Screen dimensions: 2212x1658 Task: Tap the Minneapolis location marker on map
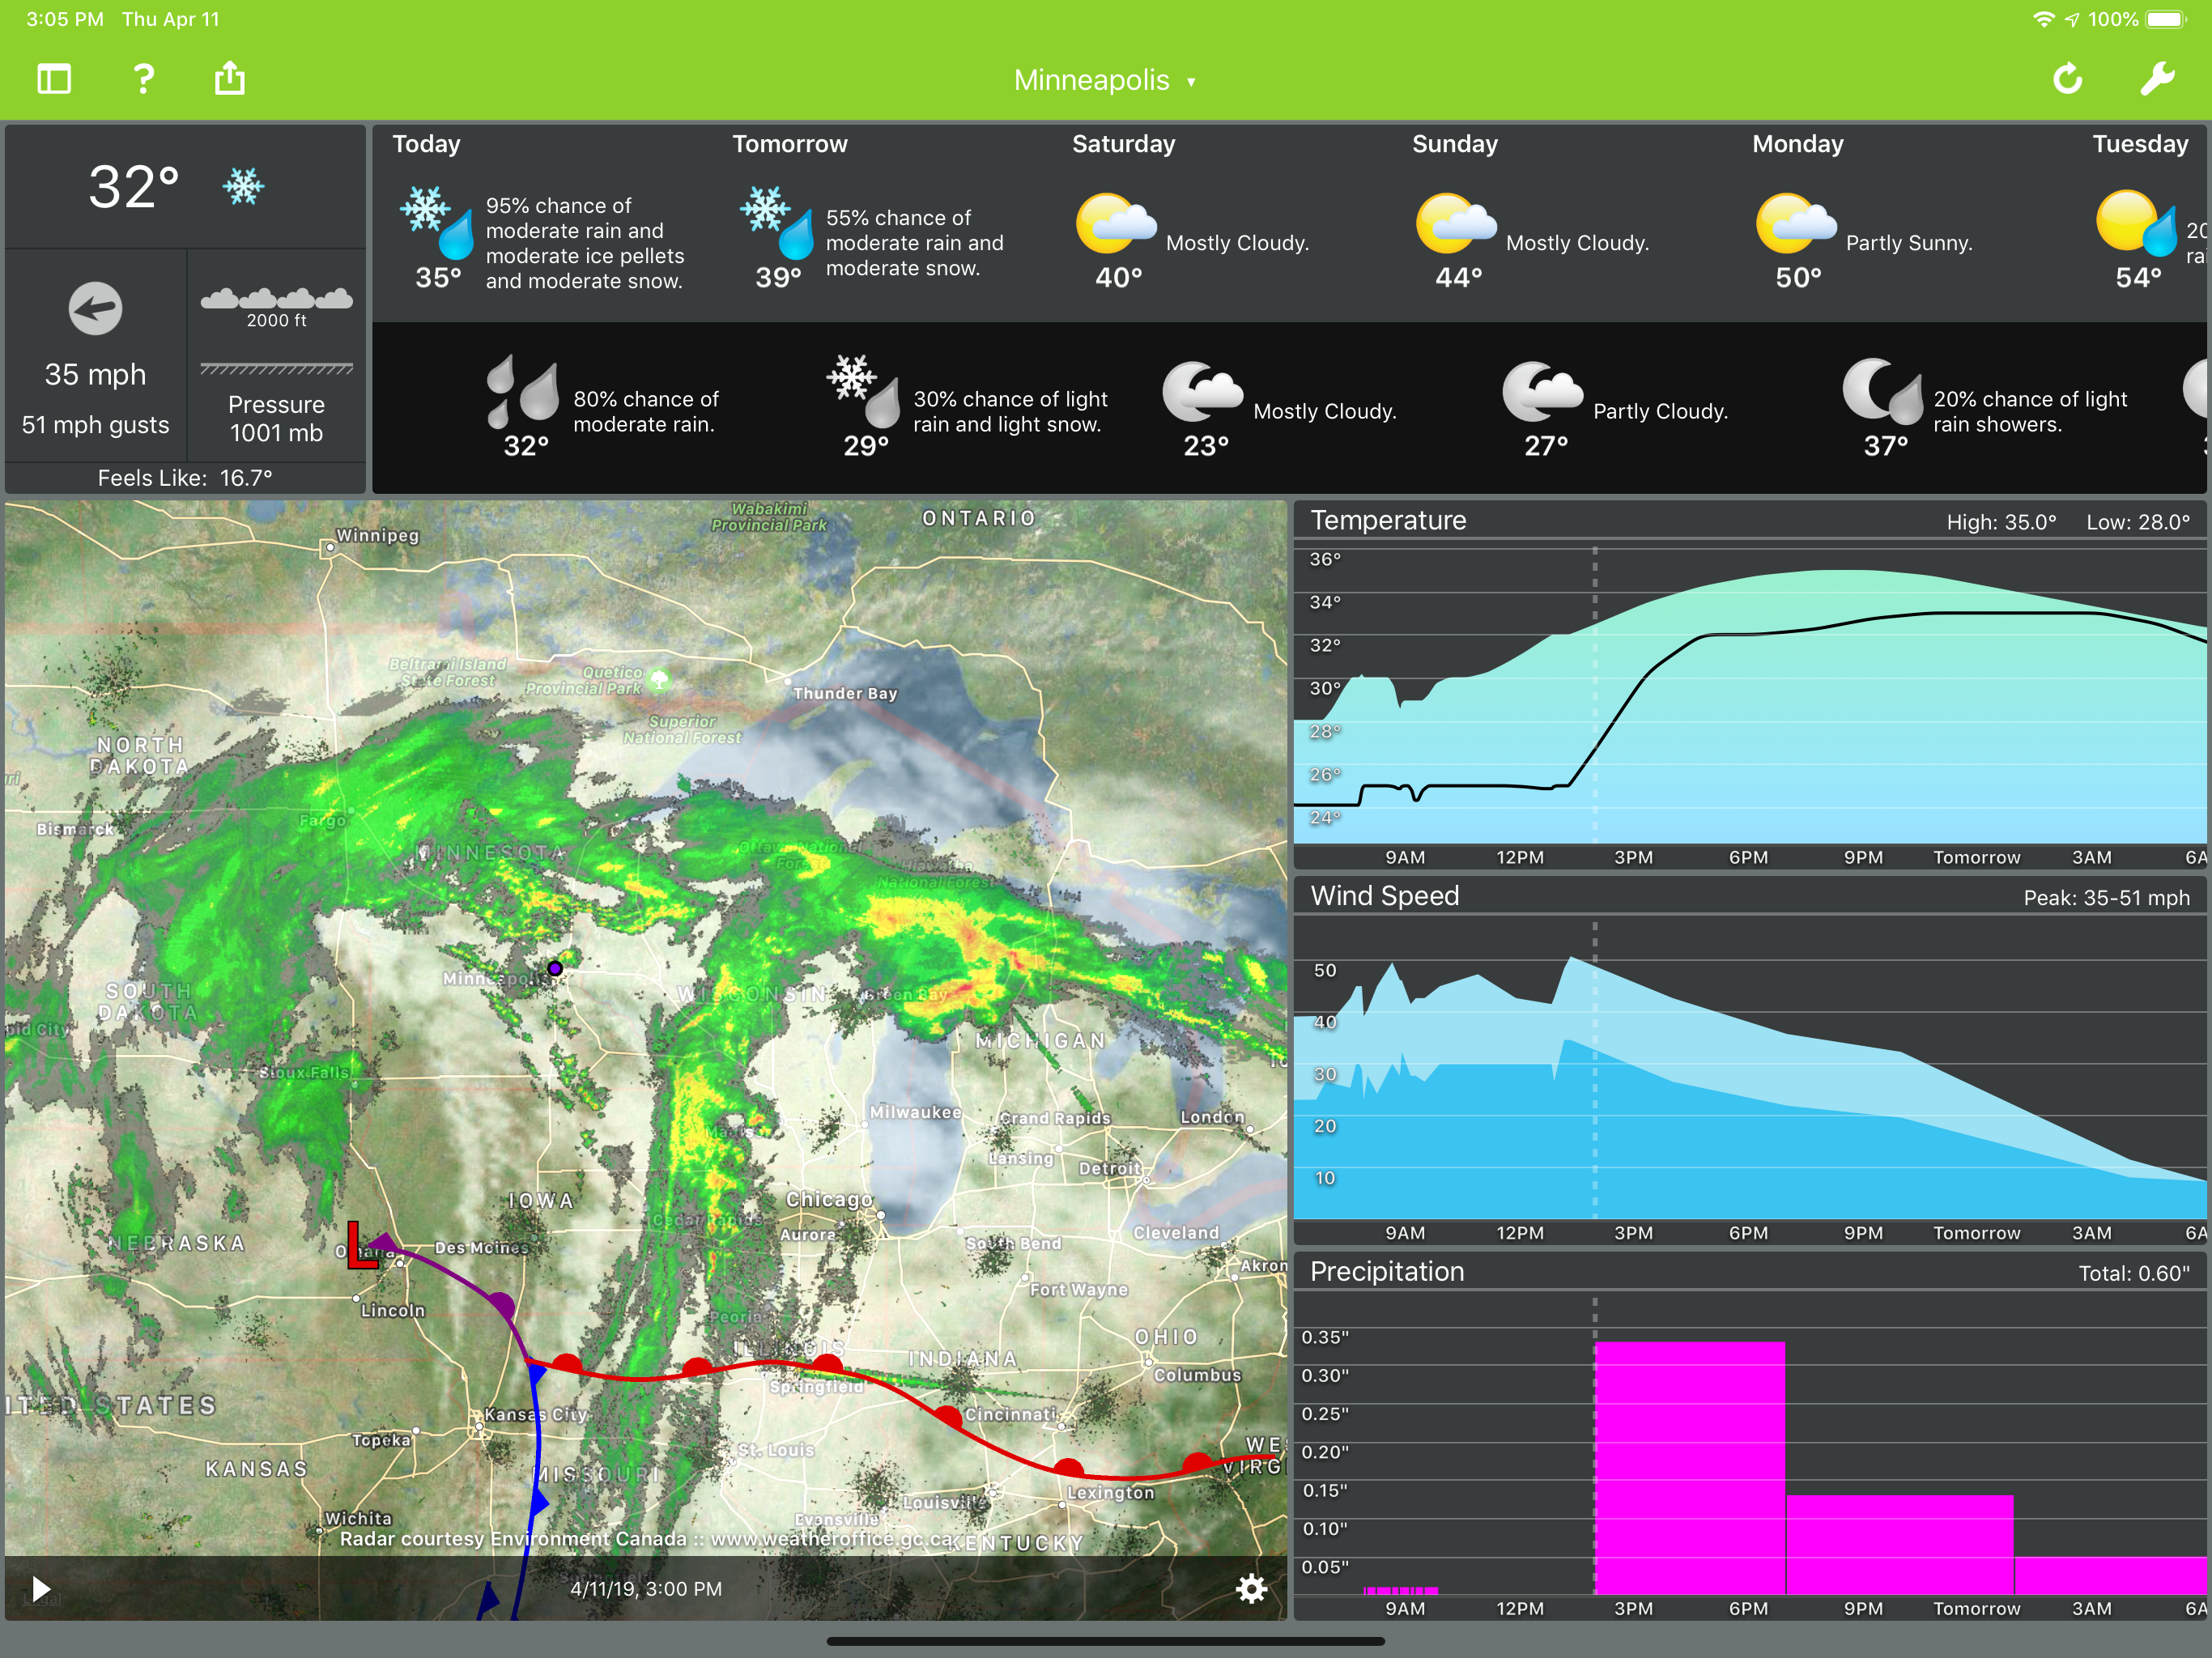[555, 968]
